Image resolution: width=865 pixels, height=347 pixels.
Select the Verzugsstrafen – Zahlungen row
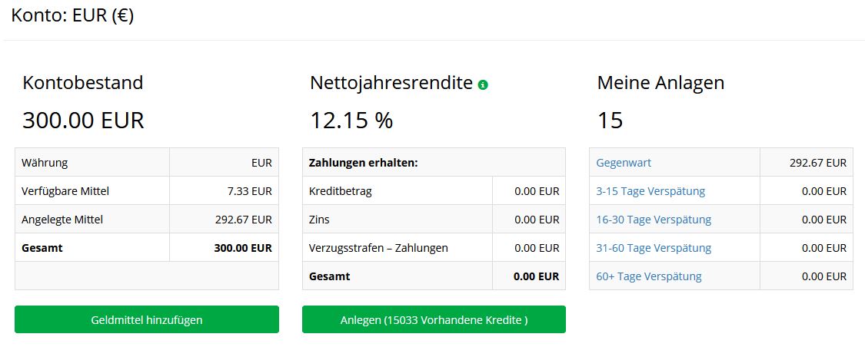point(434,248)
